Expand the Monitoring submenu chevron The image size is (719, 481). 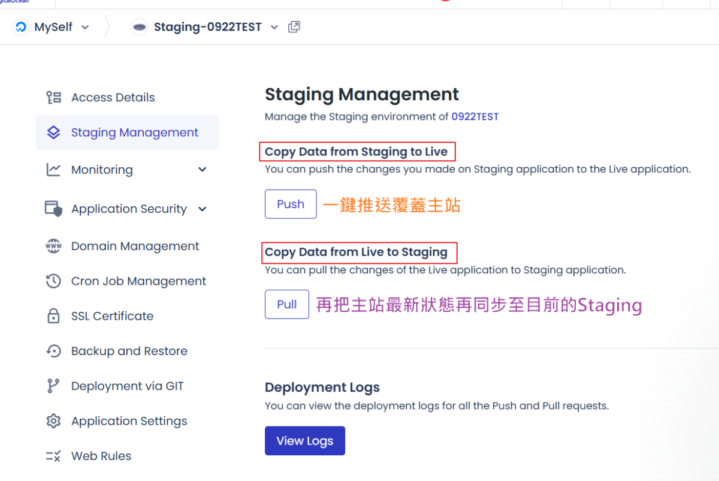coord(202,169)
